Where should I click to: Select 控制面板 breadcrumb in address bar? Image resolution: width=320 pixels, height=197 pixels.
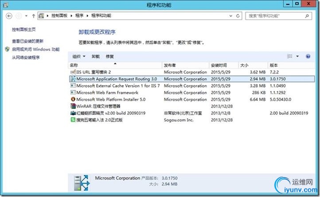[59, 15]
